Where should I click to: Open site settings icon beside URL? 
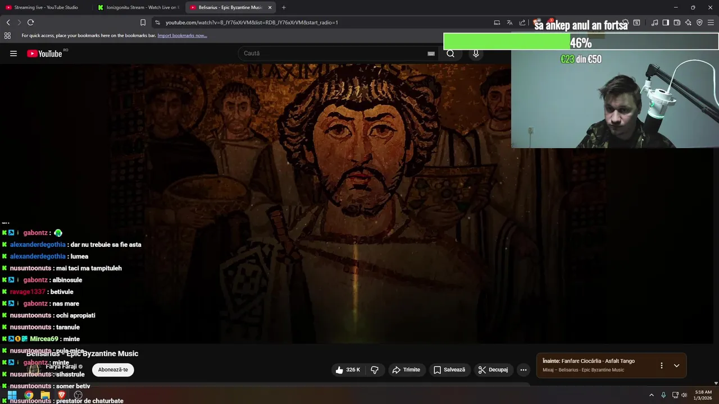coord(157,22)
